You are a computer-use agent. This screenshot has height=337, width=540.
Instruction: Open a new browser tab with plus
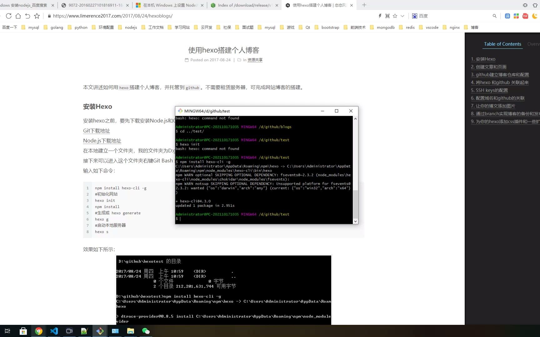click(x=364, y=5)
